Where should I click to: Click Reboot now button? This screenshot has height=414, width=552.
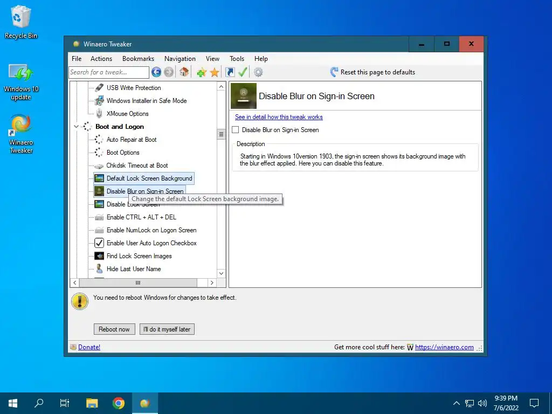click(114, 329)
